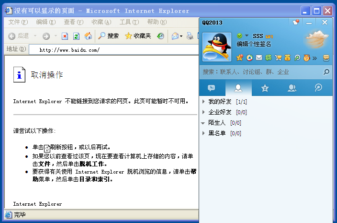Viewport: 337px width, 223px height.
Task: Open the QQ online status dropdown arrow
Action: click(x=247, y=35)
